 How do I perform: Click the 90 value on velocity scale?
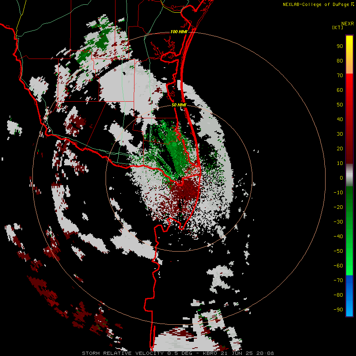tap(340, 46)
